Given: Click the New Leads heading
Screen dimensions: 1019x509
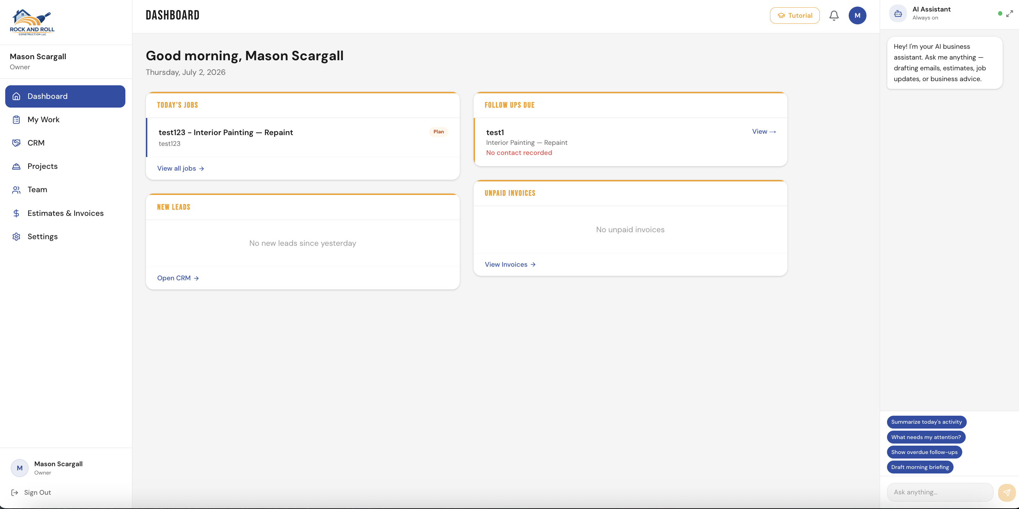Looking at the screenshot, I should [174, 207].
